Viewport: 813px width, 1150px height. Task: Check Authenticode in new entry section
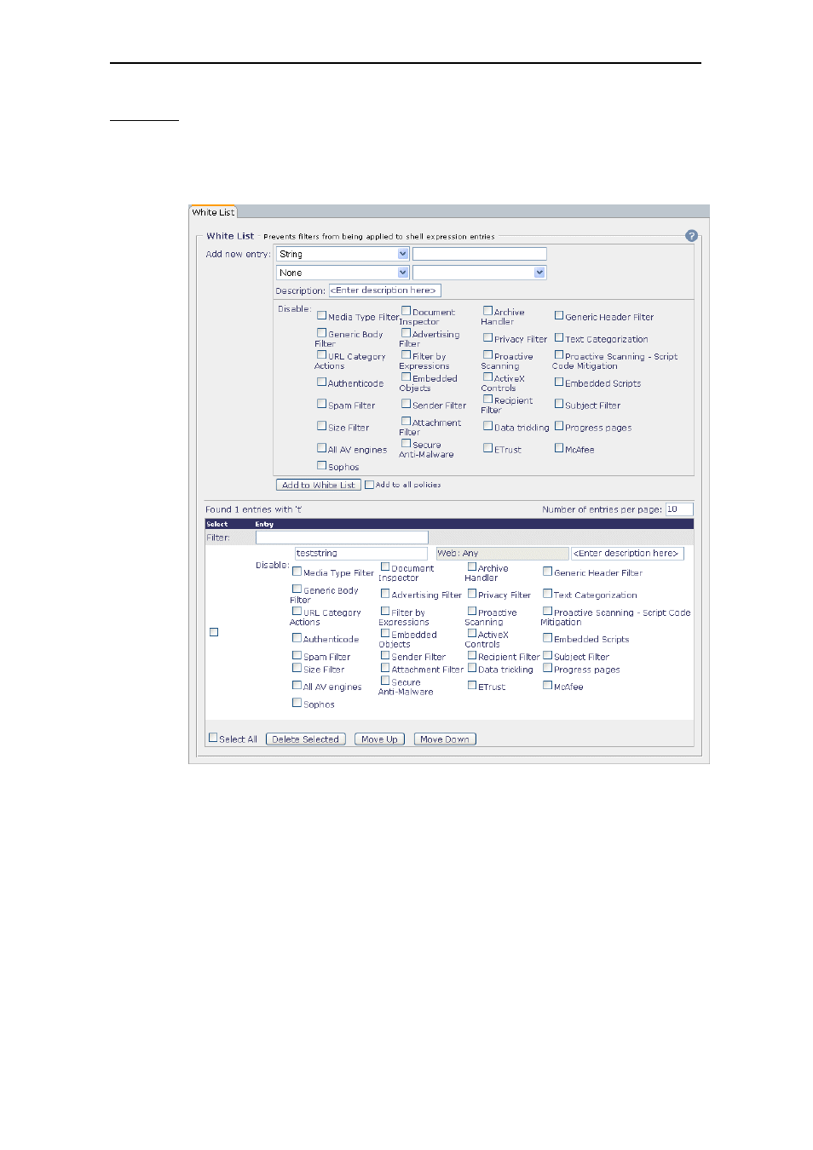tap(322, 382)
